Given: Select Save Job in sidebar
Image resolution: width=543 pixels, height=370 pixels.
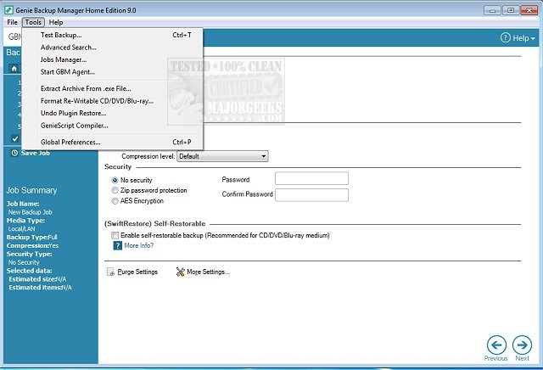Looking at the screenshot, I should click(35, 153).
